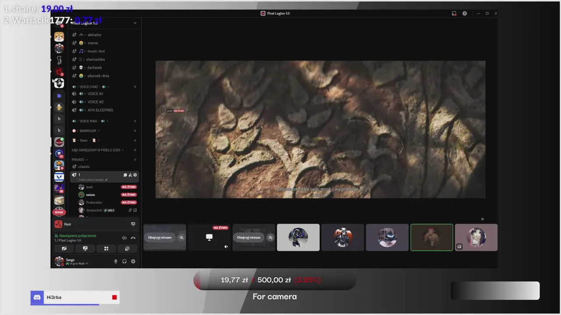Screen dimensions: 561x315
Task: Open the soundboard button
Action: tap(127, 248)
